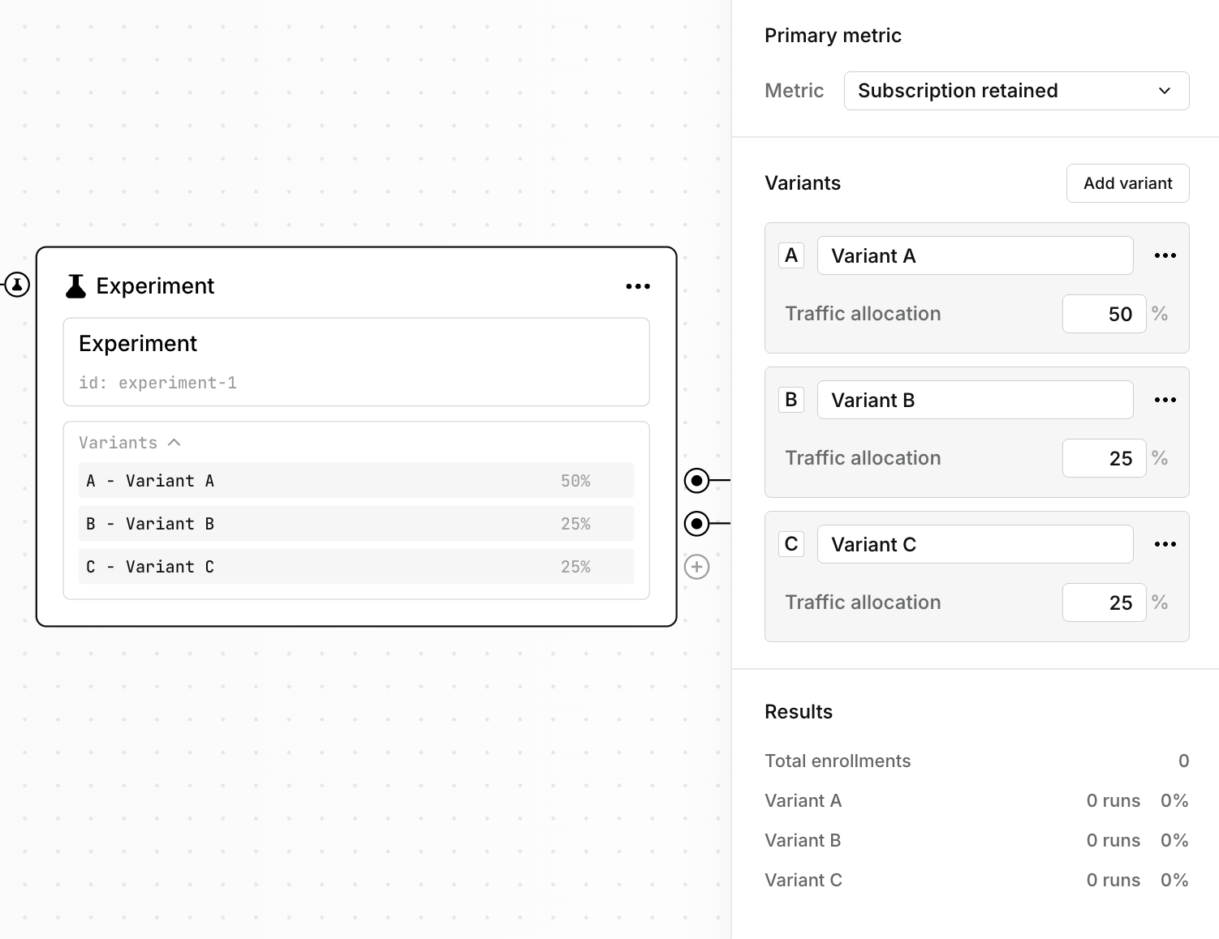Click Variant A output connector port
1219x939 pixels.
tap(696, 481)
